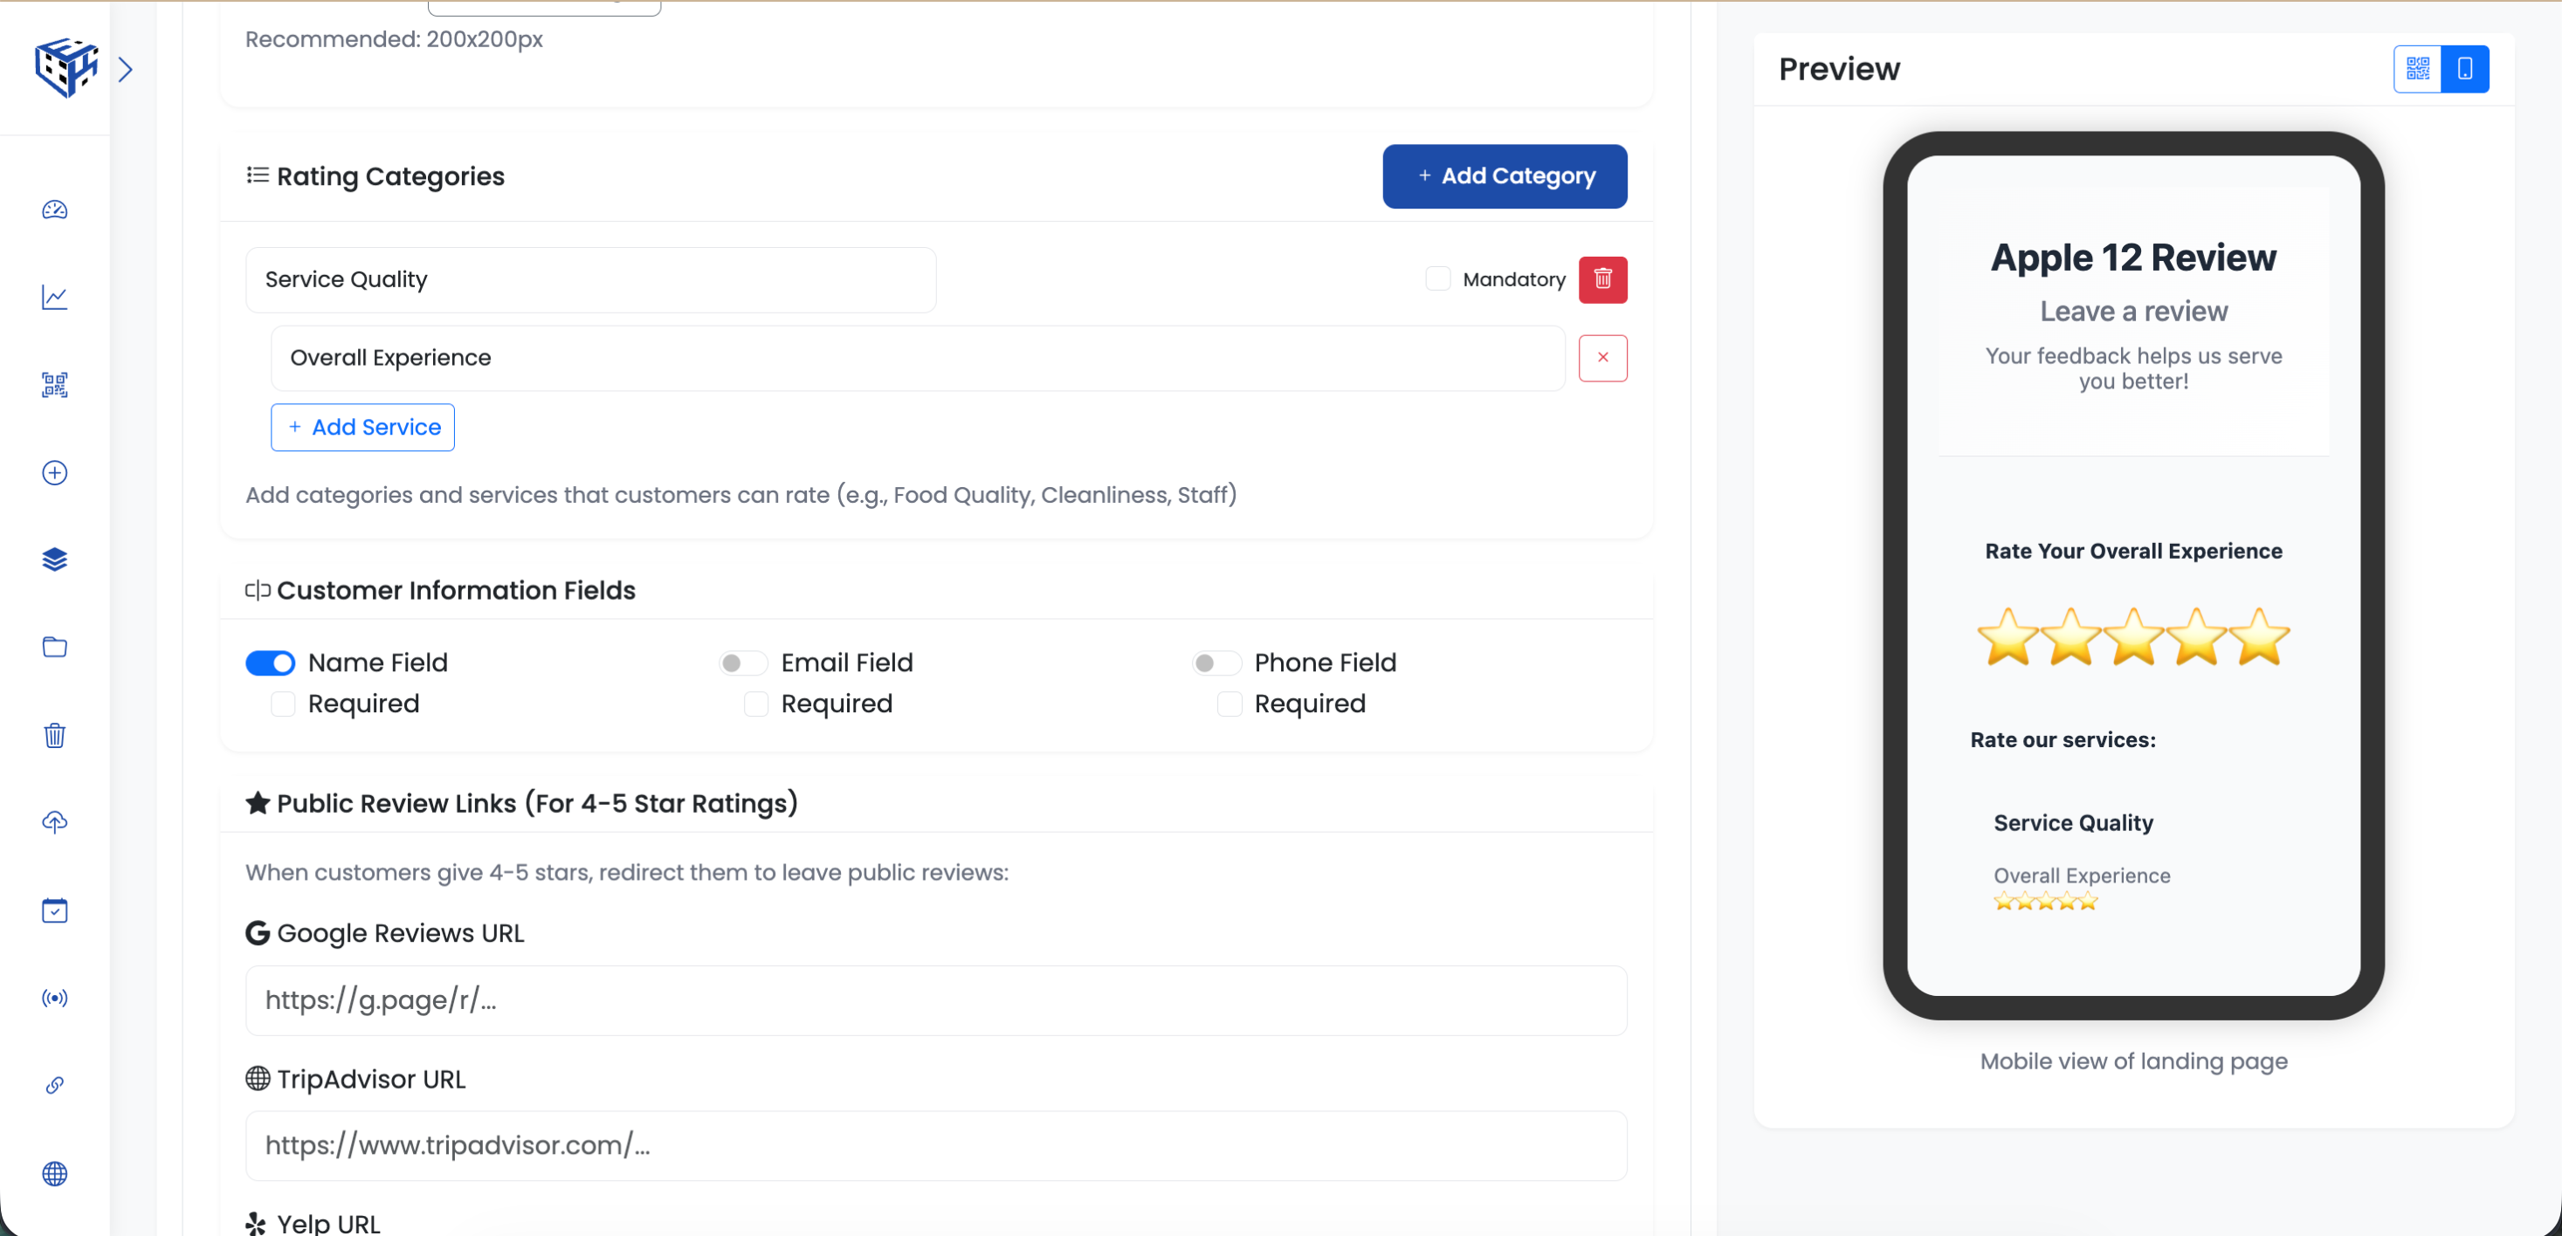Select the mobile phone preview tab
Screen dimensions: 2562x1236
[x=2464, y=69]
